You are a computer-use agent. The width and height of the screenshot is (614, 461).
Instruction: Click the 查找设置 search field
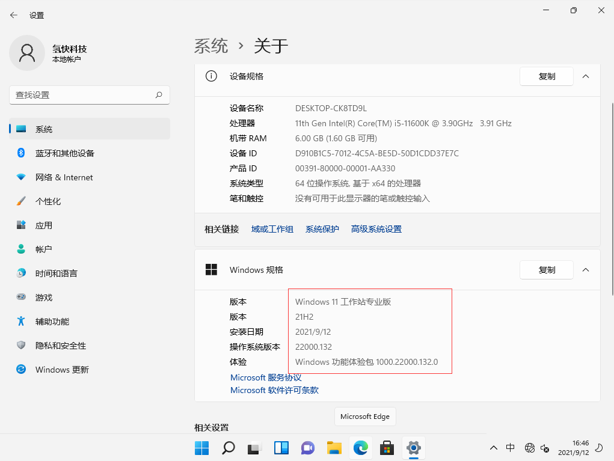tap(90, 95)
